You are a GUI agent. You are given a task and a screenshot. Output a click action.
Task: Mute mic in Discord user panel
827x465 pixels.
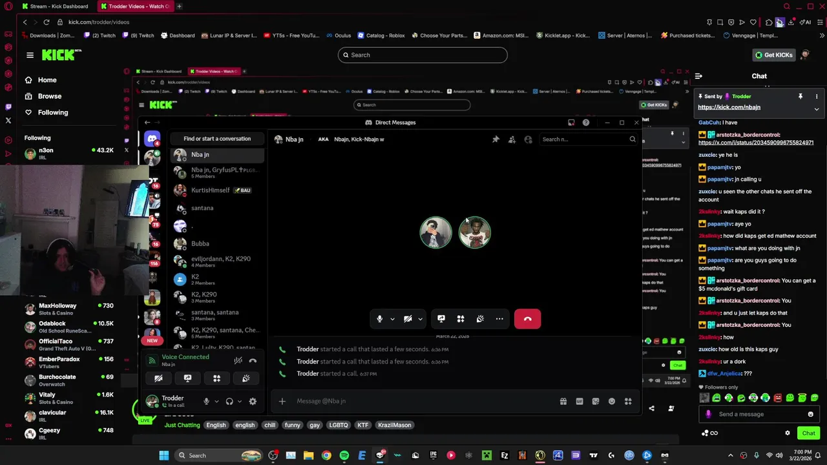pyautogui.click(x=206, y=401)
